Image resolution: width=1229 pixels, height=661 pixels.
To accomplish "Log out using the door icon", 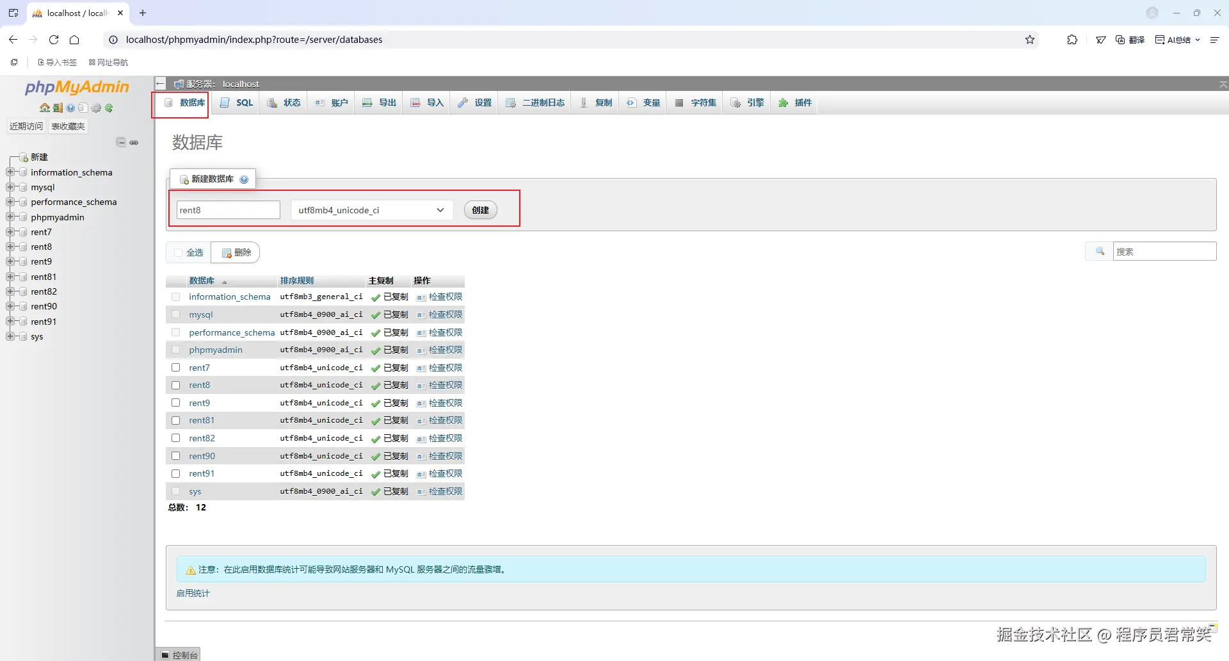I will (x=58, y=108).
